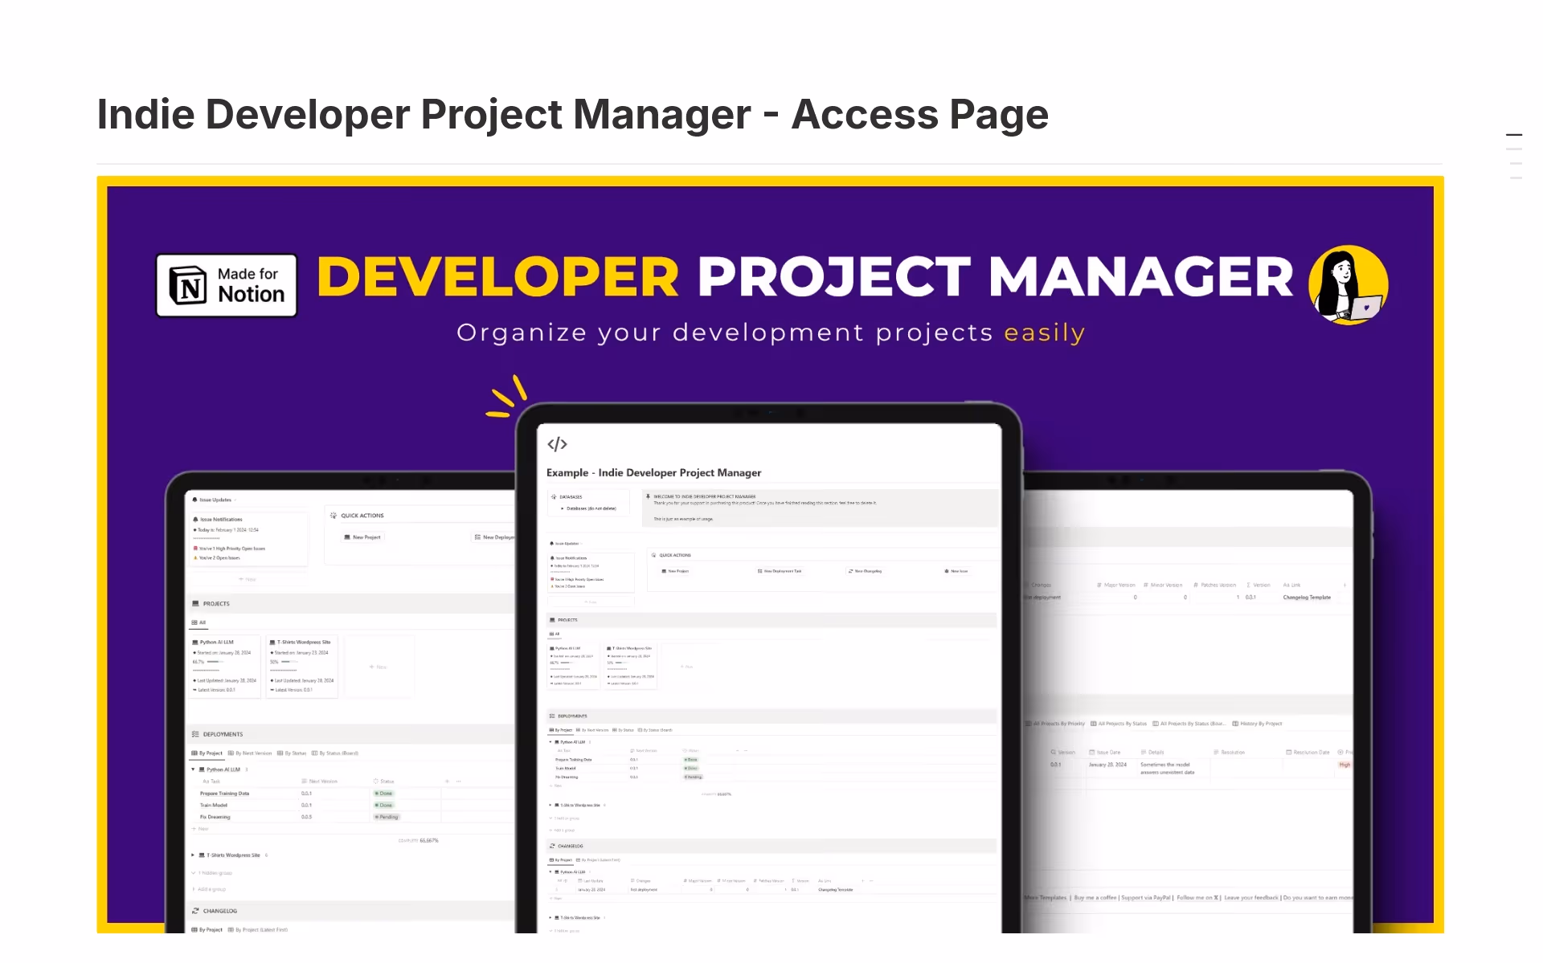Click the table of contents top marker line

(x=1514, y=135)
